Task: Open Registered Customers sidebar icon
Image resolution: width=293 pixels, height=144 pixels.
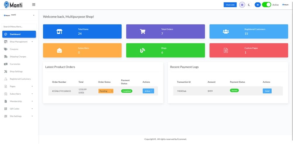Action: tap(6, 79)
